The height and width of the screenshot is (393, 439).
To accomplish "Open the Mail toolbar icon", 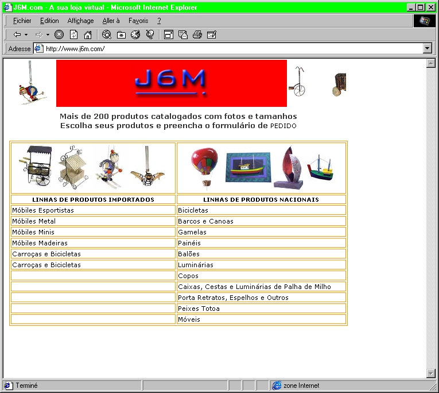I will pyautogui.click(x=183, y=34).
